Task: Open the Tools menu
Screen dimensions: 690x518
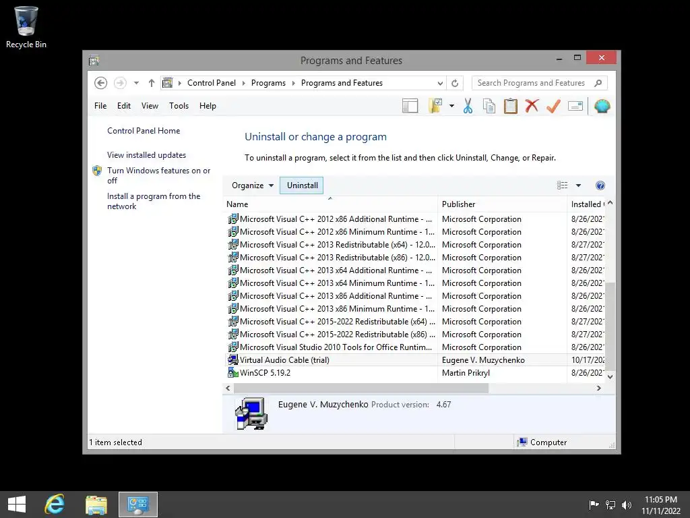Action: pyautogui.click(x=179, y=106)
